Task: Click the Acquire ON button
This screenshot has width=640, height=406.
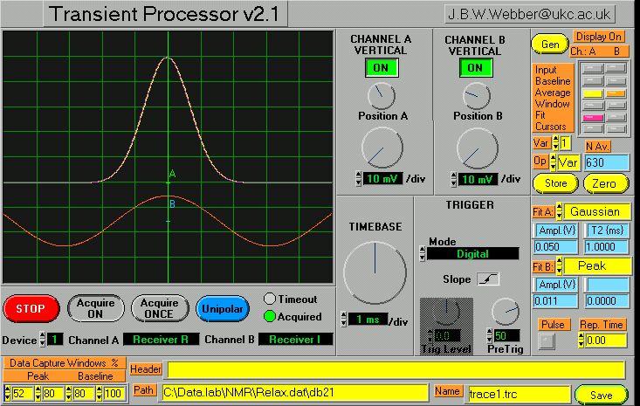Action: click(x=95, y=308)
